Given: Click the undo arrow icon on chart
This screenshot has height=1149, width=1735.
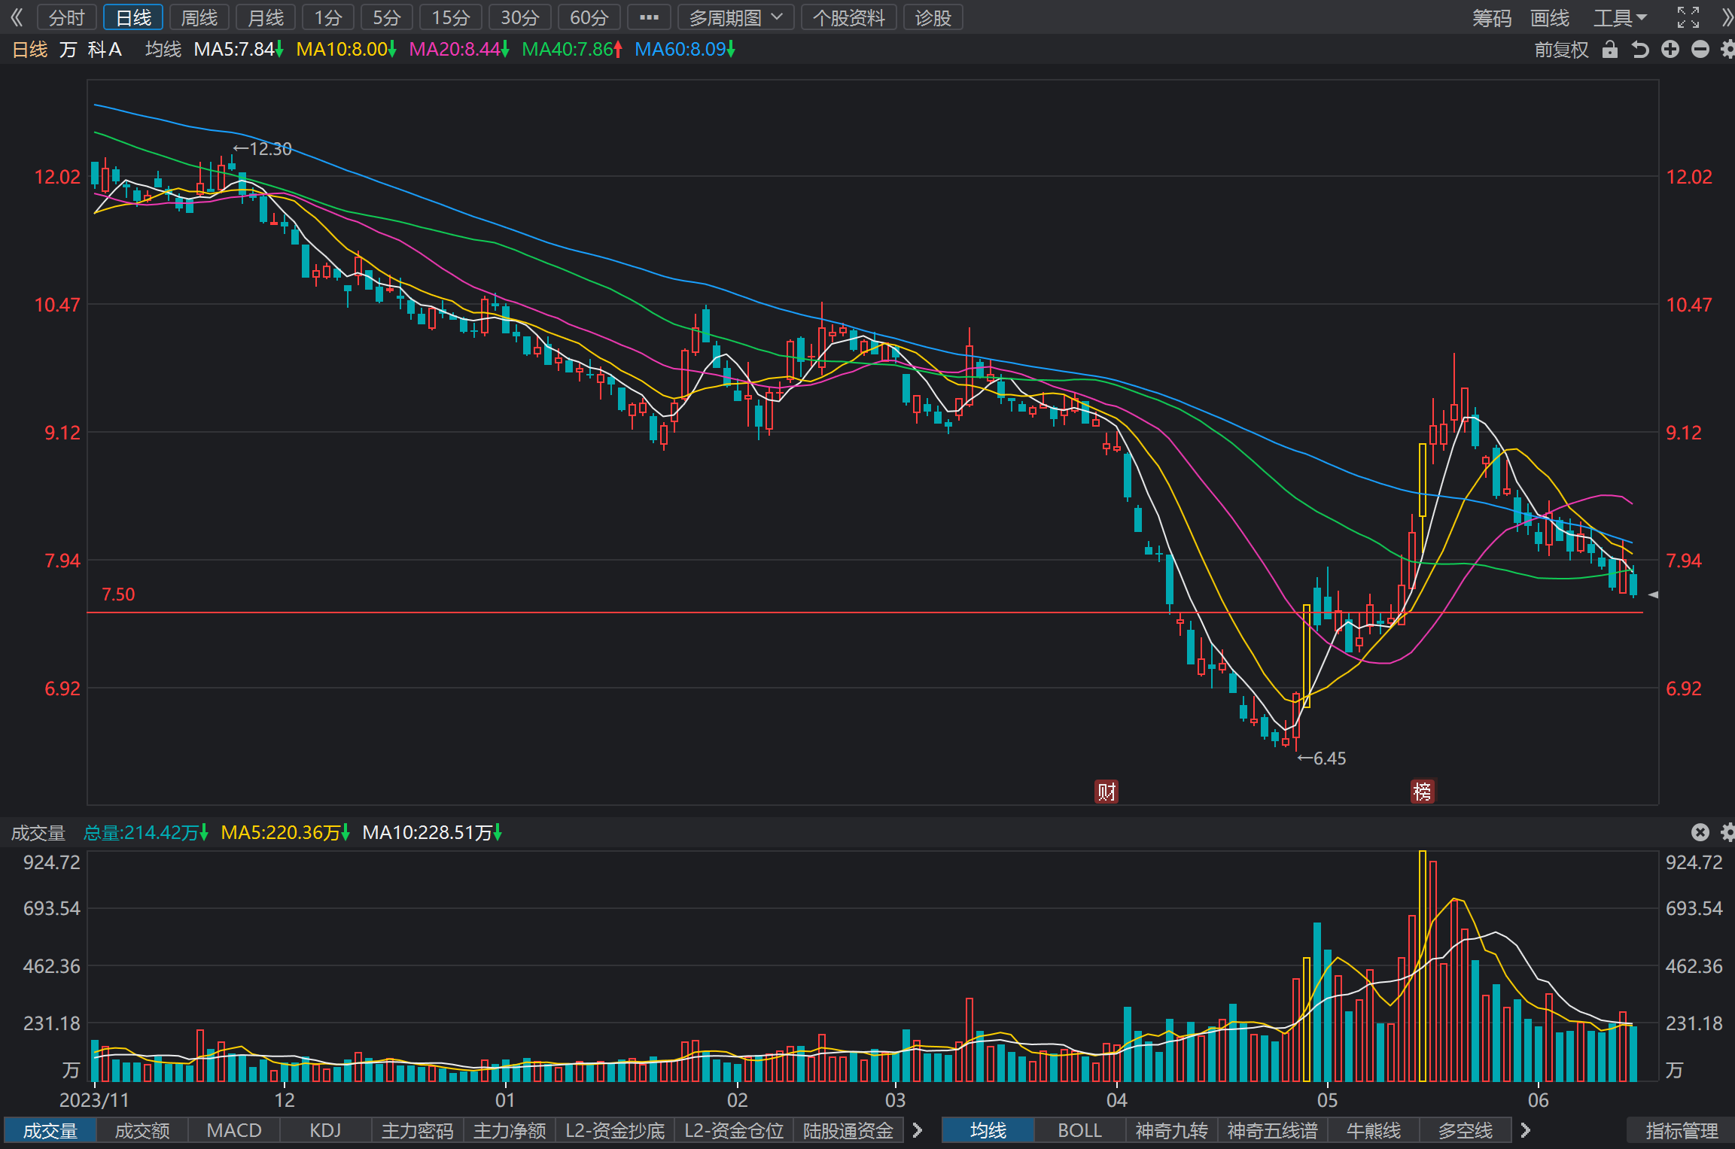Looking at the screenshot, I should 1640,50.
